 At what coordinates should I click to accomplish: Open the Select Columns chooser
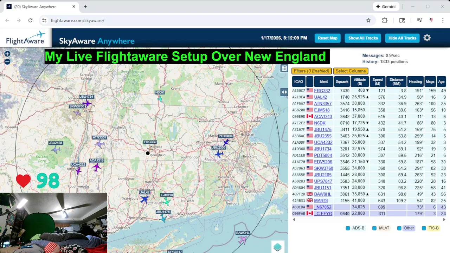coord(351,71)
